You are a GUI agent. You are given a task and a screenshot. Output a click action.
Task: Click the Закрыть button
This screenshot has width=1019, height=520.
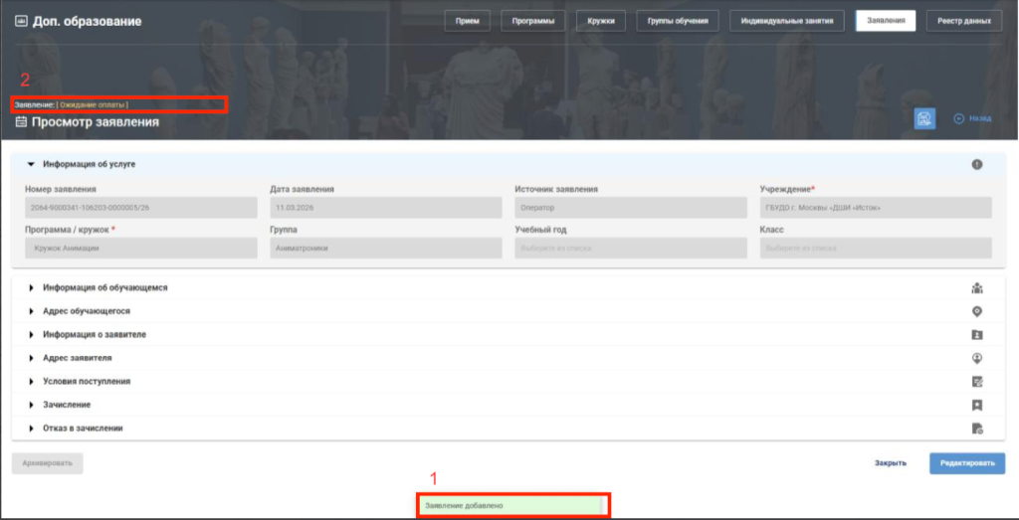(891, 463)
